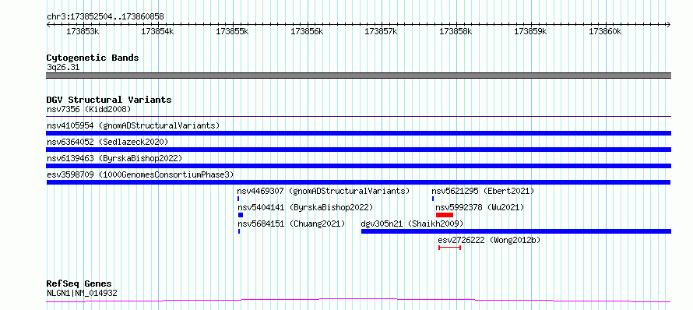The image size is (693, 310).
Task: Select the thin nsv7356 variant line
Action: click(358, 117)
